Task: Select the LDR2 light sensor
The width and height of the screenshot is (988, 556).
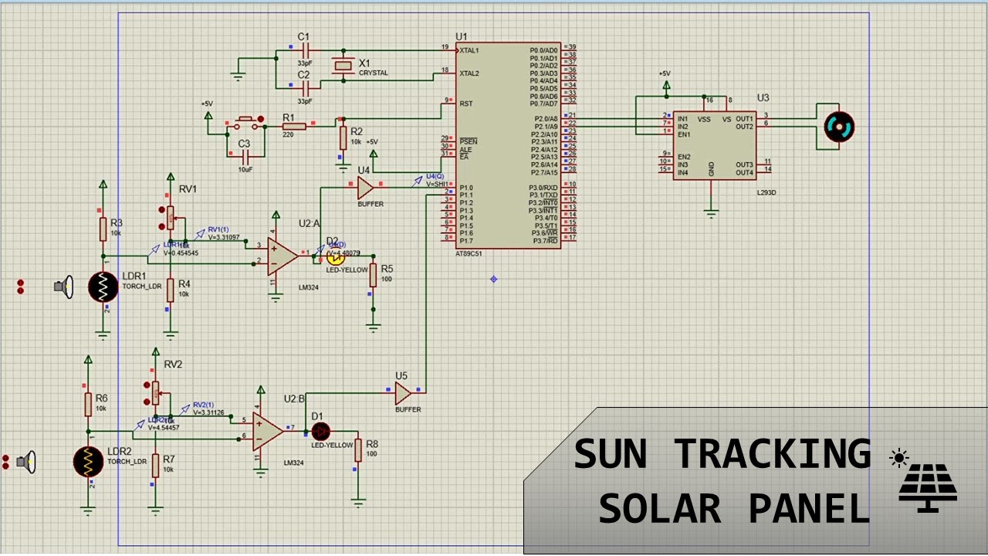Action: tap(89, 462)
